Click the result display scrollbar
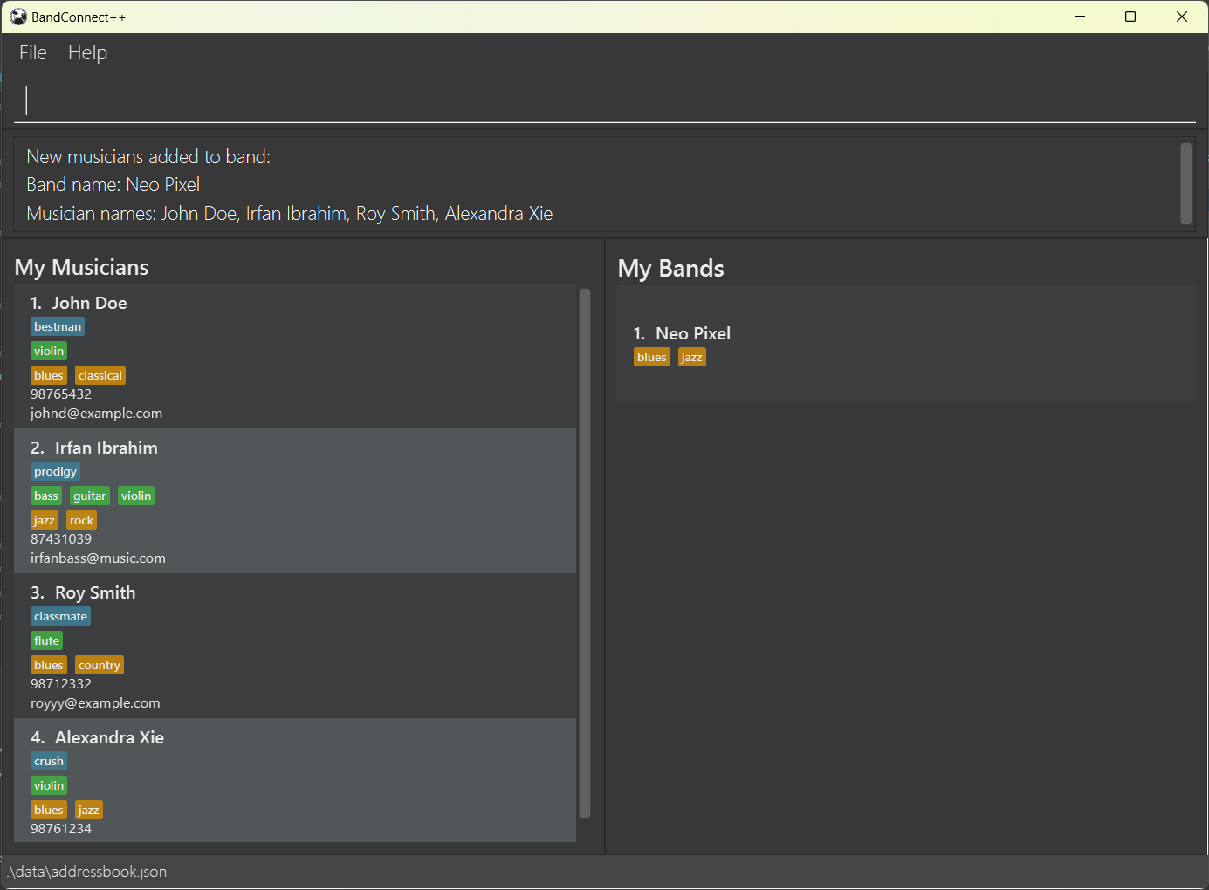 click(1185, 184)
